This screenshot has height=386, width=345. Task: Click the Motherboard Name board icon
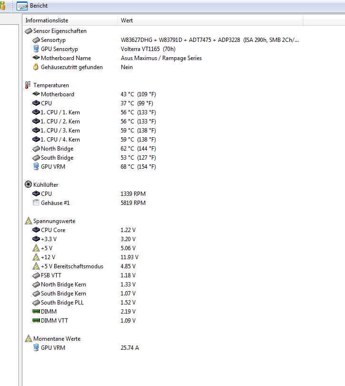36,58
